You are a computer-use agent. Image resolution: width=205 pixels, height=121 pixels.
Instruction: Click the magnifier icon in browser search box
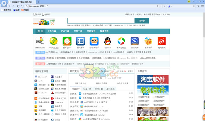pyautogui.click(x=194, y=6)
